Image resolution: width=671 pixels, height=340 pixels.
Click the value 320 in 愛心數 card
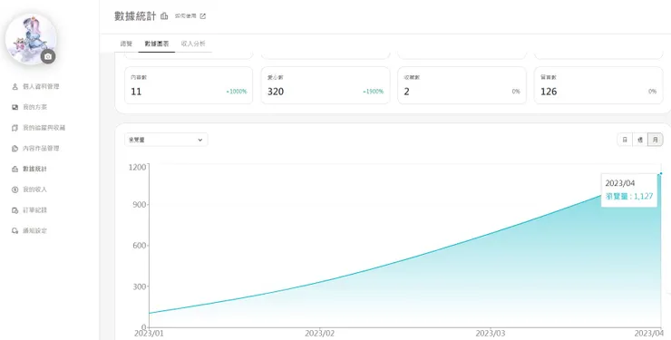[276, 92]
